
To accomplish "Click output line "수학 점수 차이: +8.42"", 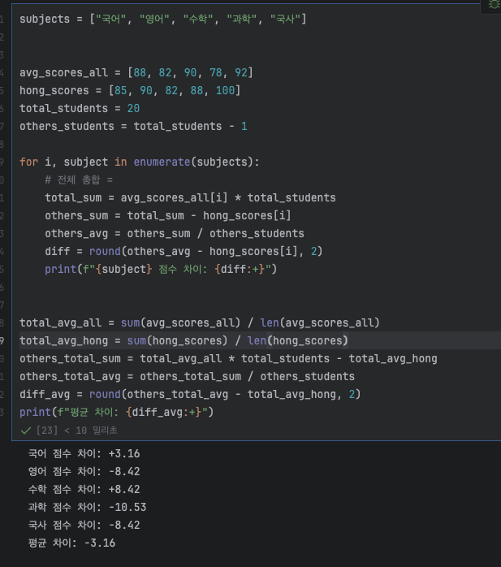I will [x=84, y=489].
